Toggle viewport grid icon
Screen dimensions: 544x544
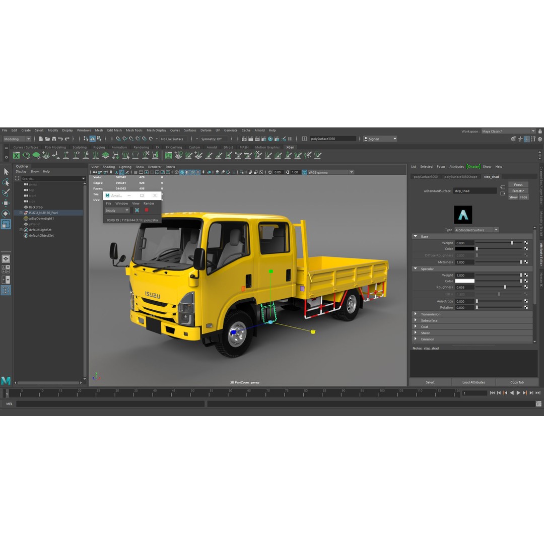point(135,172)
